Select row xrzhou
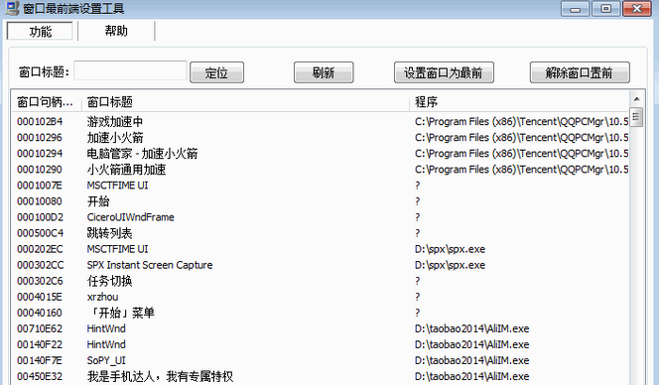The height and width of the screenshot is (385, 659). point(321,297)
